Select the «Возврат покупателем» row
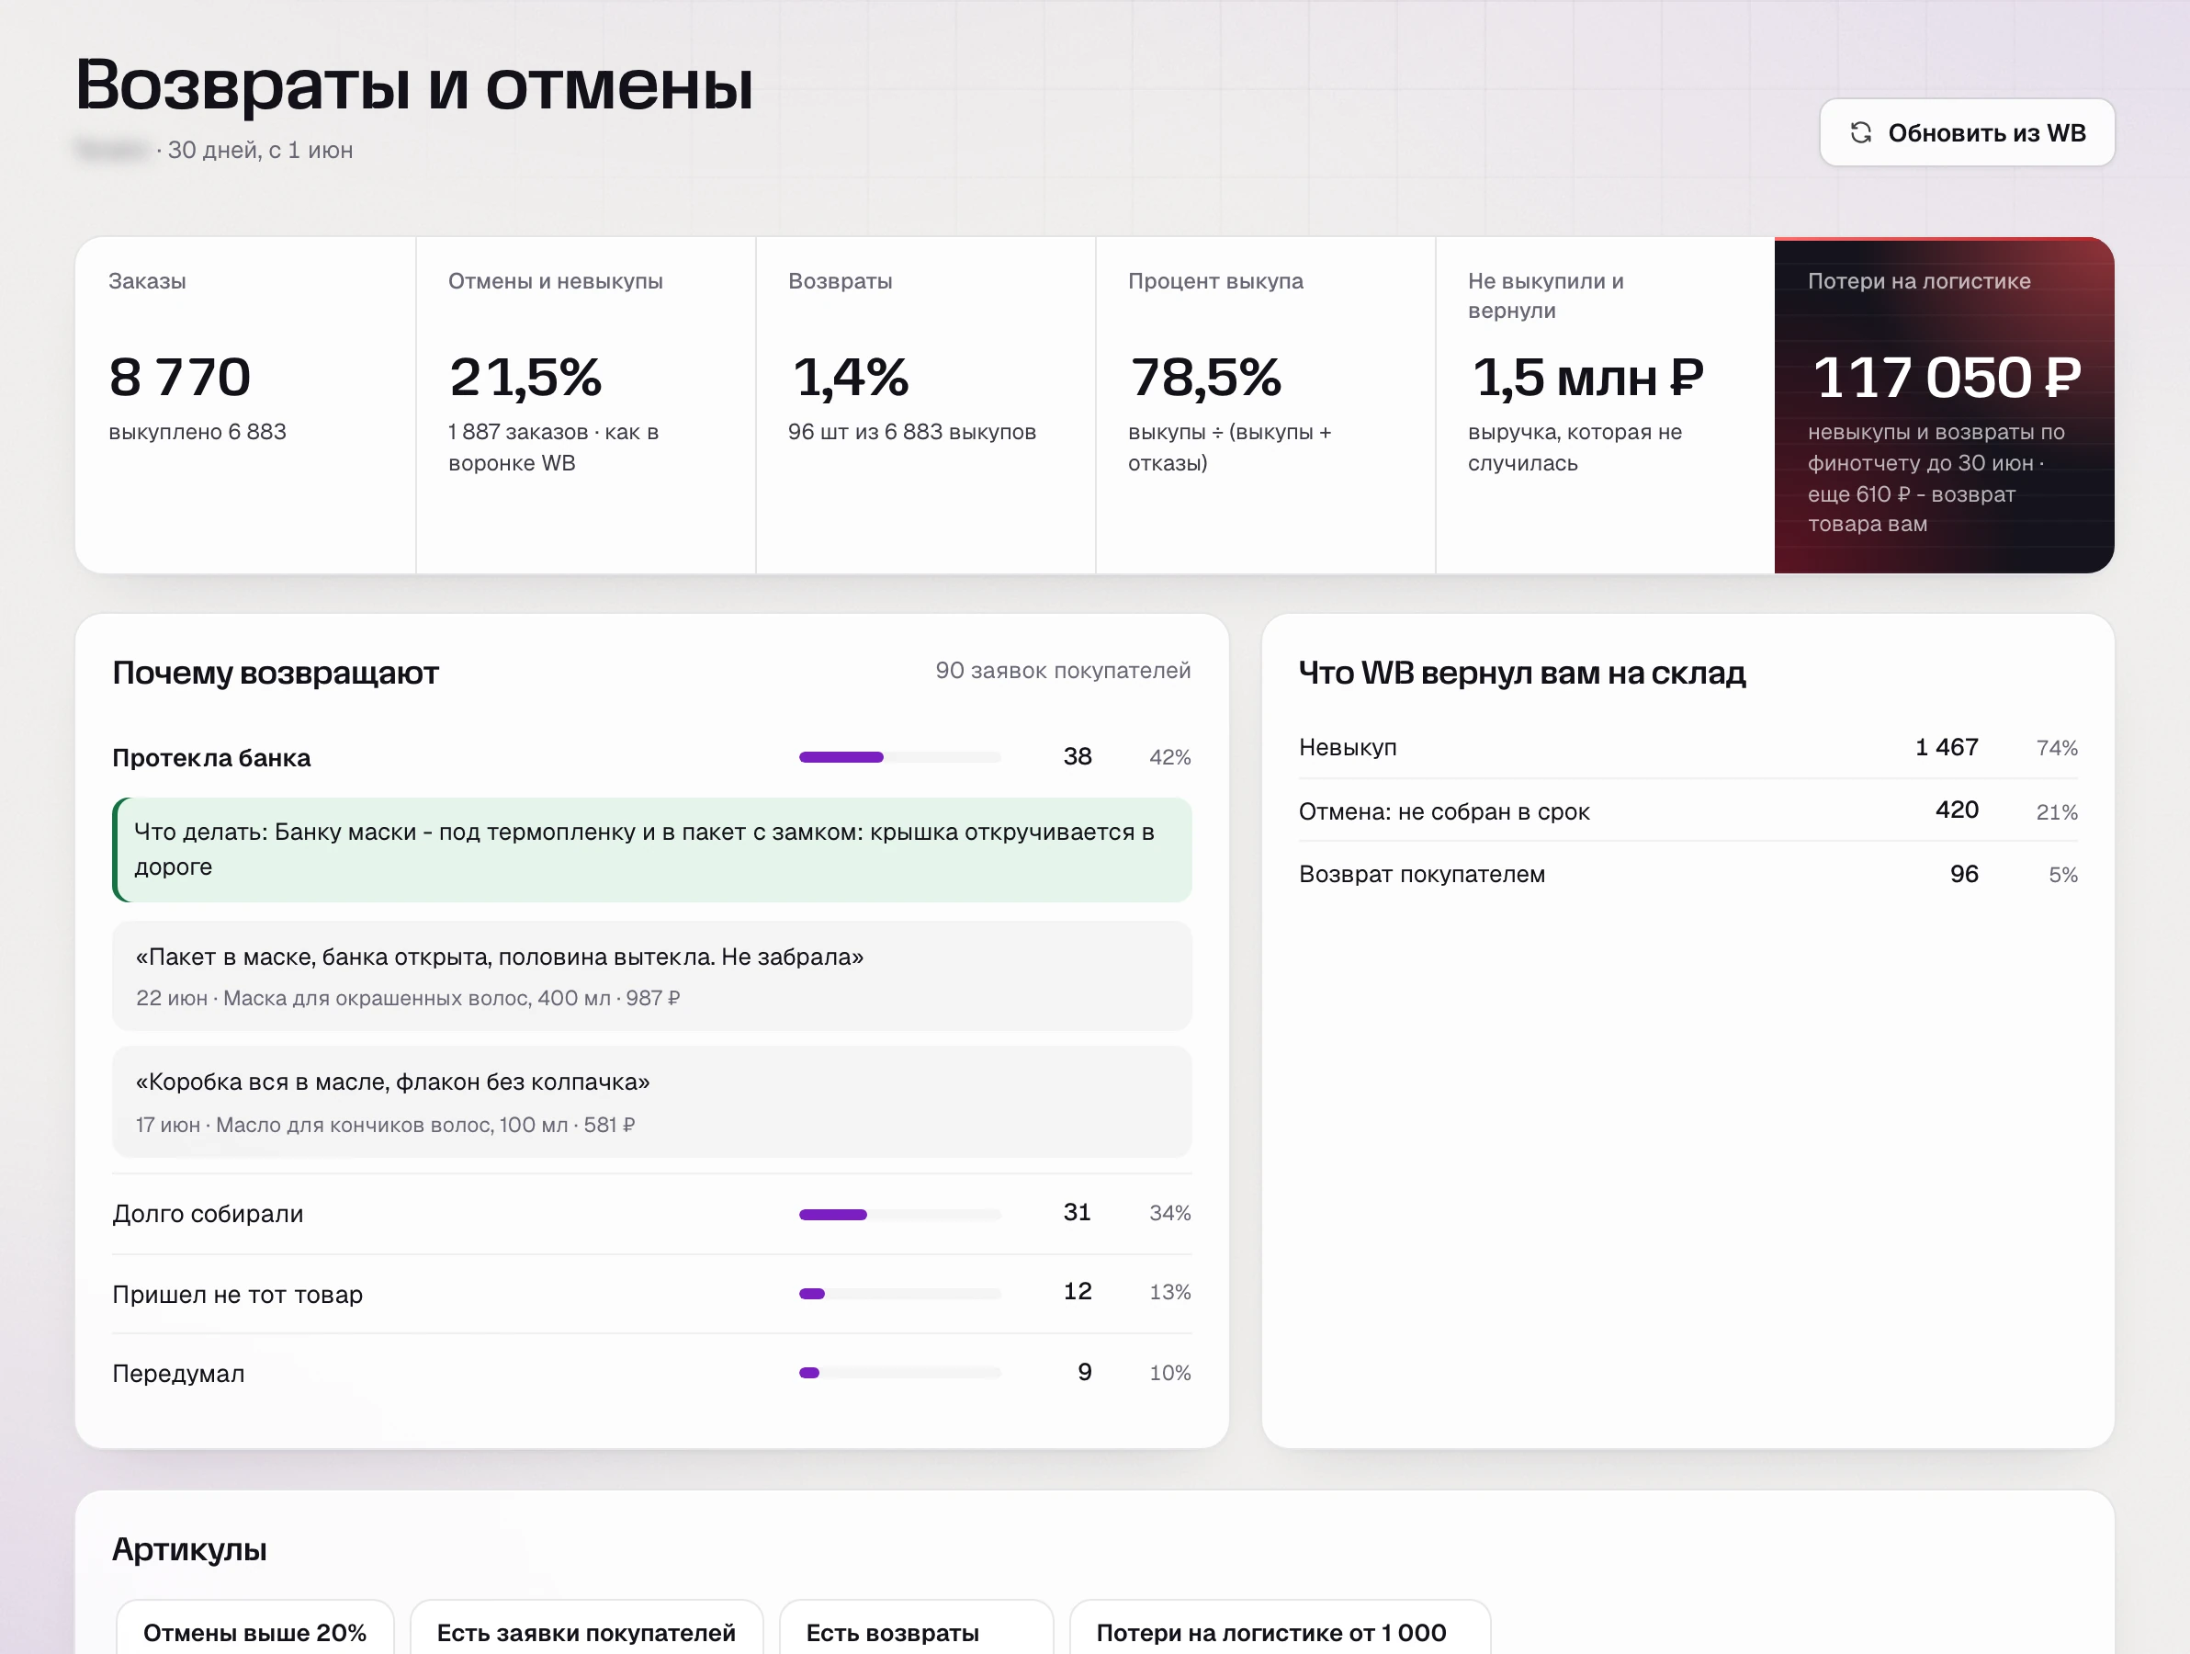Screen dimensions: 2190x1654 click(x=1688, y=875)
